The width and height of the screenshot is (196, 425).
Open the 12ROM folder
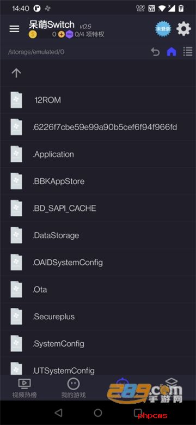98,100
